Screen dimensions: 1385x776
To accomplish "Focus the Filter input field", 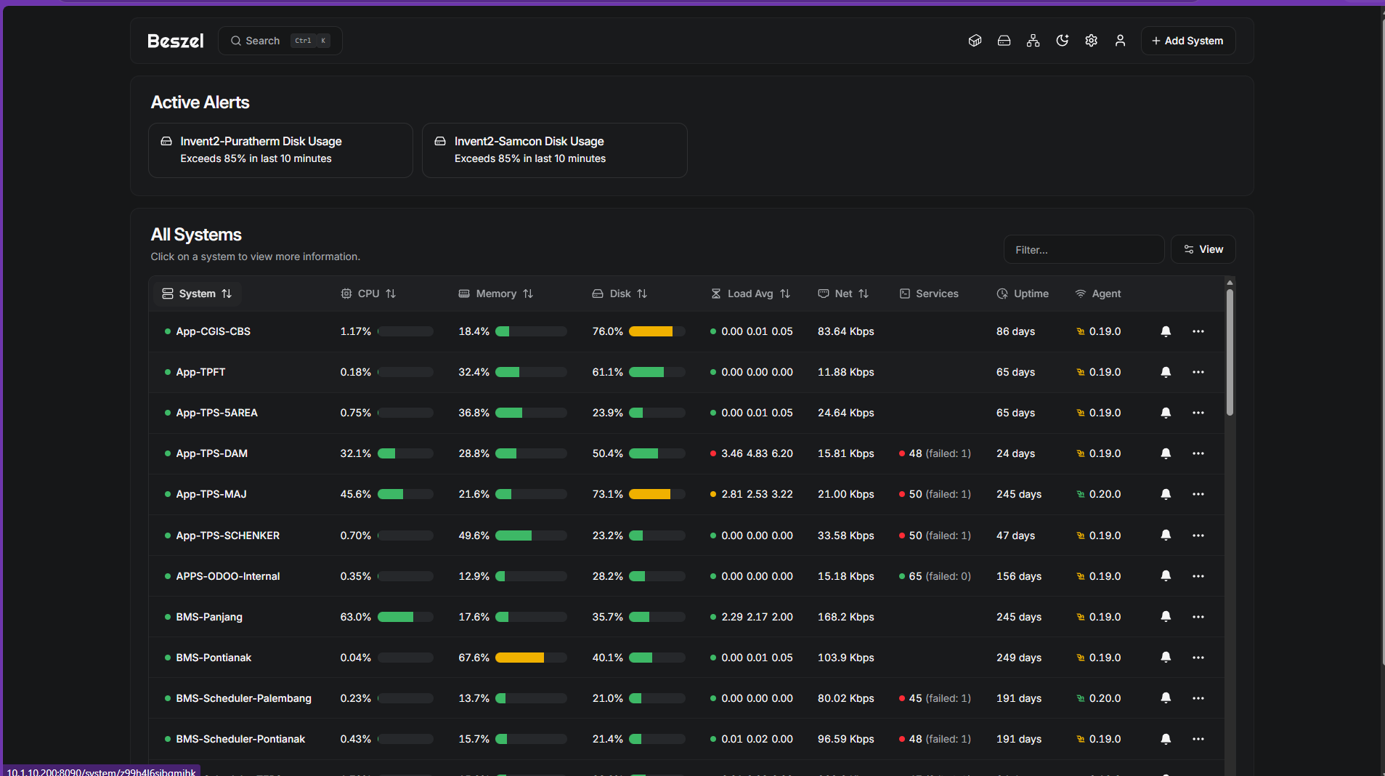I will [1084, 249].
